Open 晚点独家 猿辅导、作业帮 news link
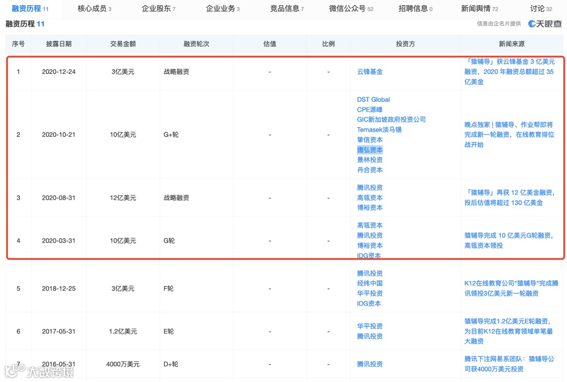The width and height of the screenshot is (567, 382). 509,135
